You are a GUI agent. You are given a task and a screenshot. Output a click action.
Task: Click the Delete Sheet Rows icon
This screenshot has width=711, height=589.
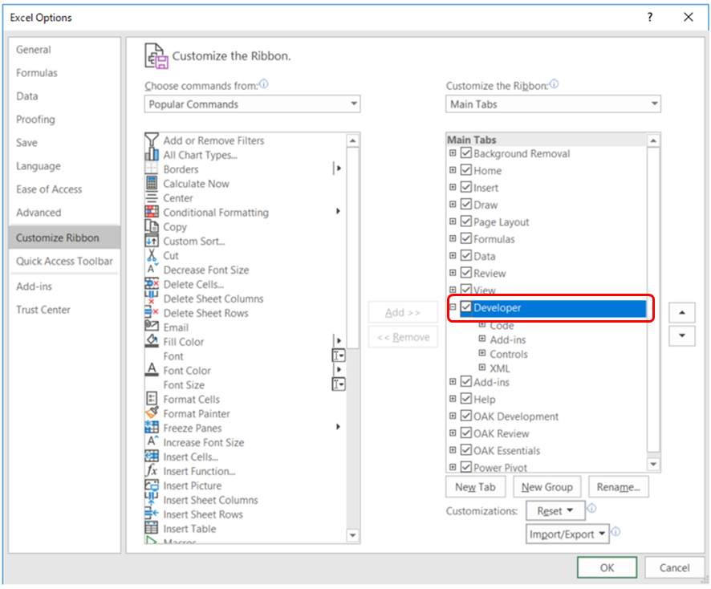[x=152, y=313]
